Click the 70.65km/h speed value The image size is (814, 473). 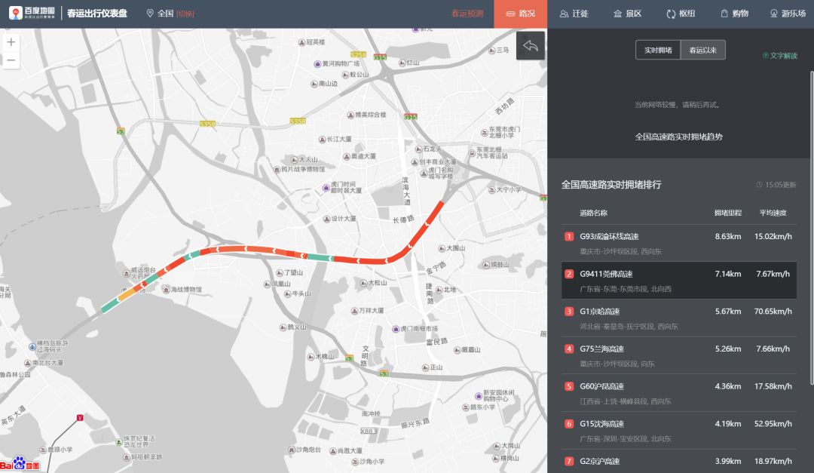(x=773, y=312)
